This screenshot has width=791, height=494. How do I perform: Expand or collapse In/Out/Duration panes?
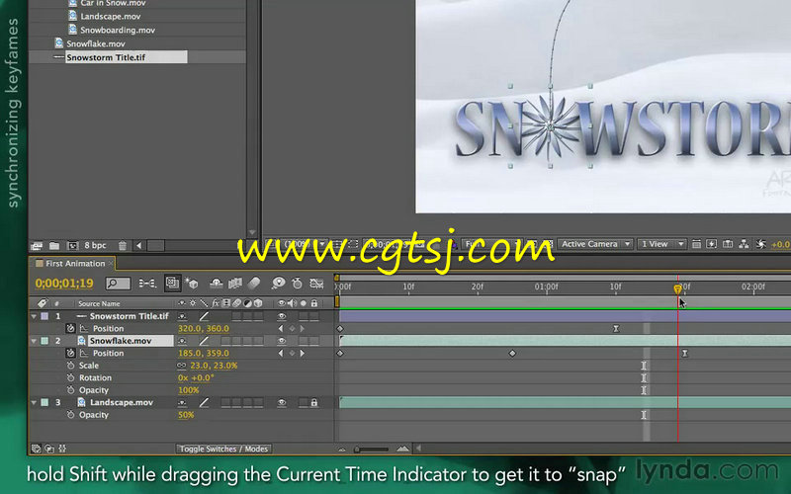click(x=62, y=449)
